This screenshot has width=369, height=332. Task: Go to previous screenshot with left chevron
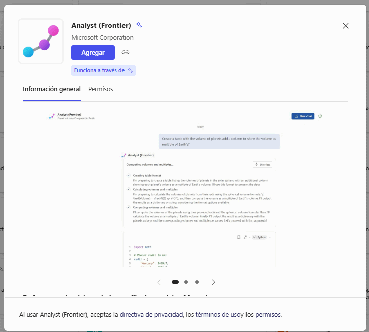click(159, 282)
